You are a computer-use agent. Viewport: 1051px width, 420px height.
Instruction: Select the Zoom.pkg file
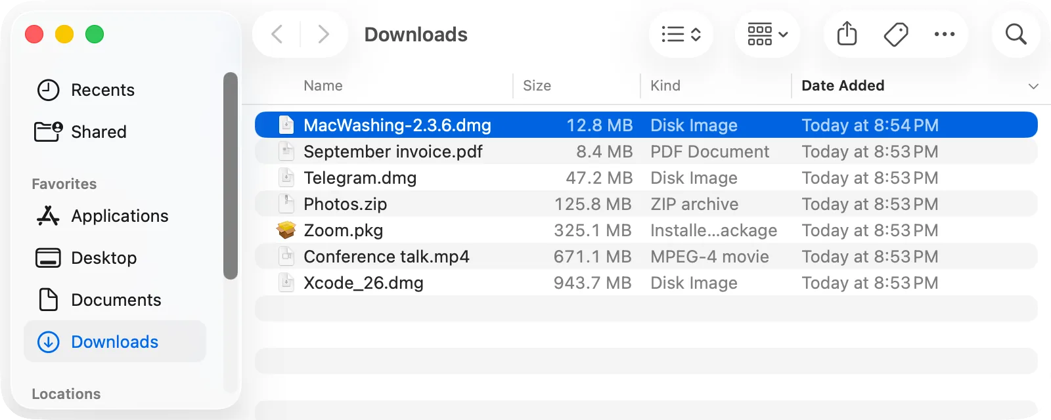[x=646, y=230]
